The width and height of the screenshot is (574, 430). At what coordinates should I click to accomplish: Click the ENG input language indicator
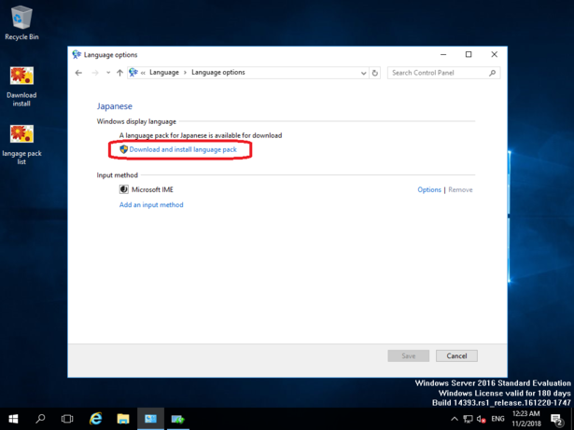[497, 419]
